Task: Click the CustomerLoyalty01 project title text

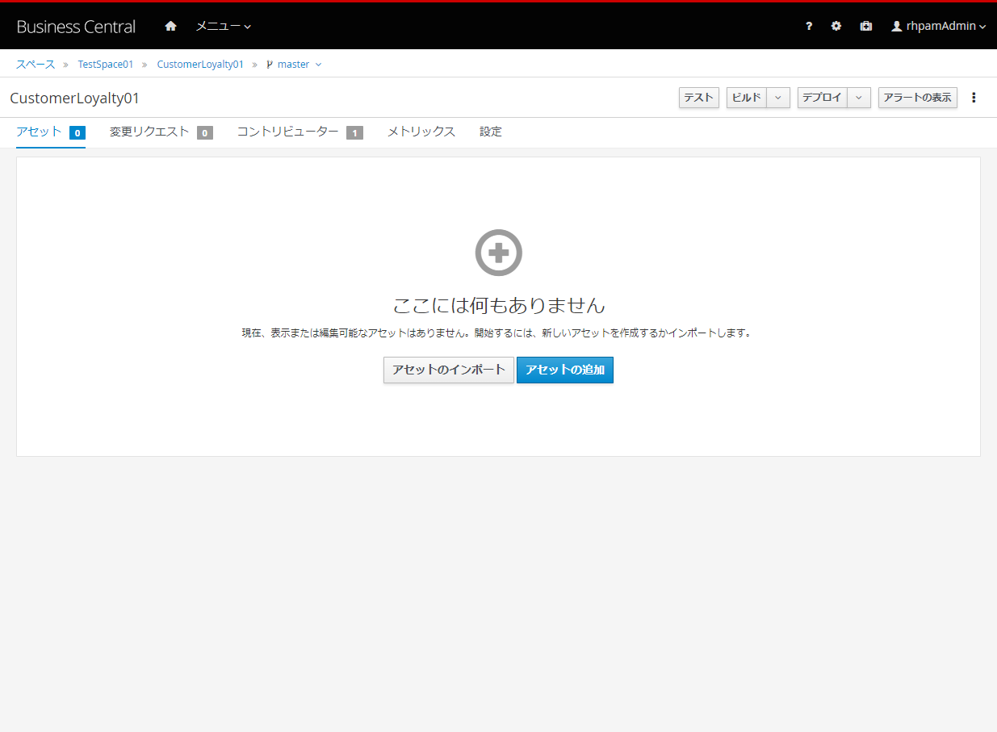Action: (x=75, y=98)
